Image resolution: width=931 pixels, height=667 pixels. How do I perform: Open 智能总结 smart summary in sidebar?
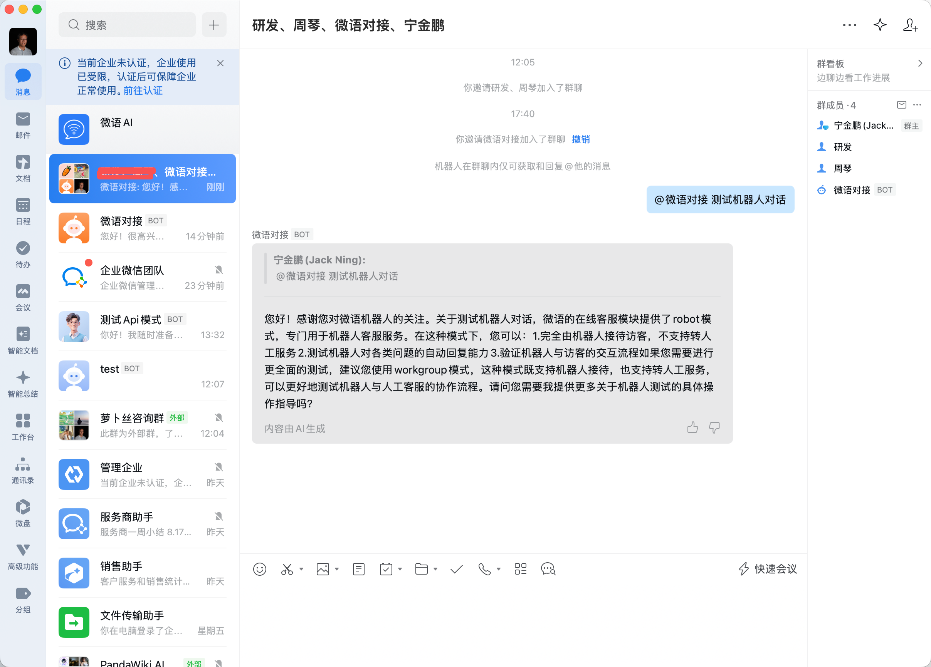[x=23, y=384]
